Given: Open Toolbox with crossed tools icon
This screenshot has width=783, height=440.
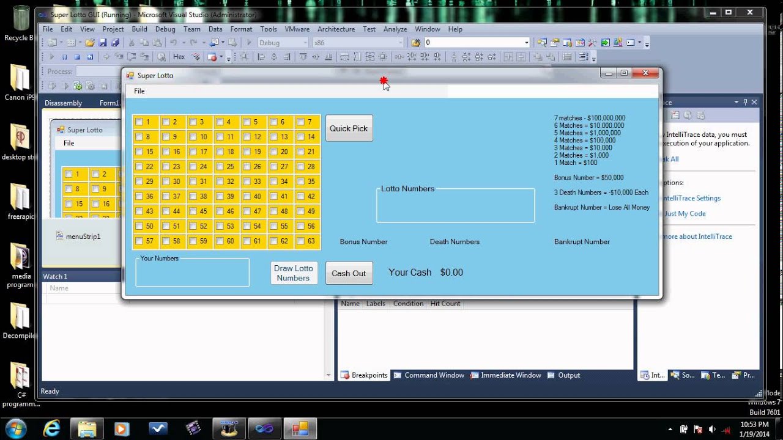Looking at the screenshot, I should point(592,43).
